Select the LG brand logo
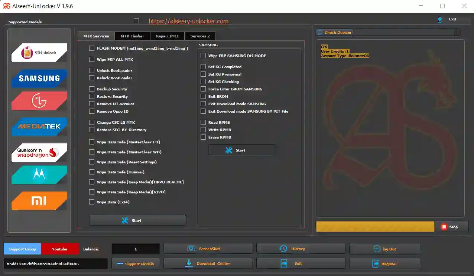 click(39, 101)
